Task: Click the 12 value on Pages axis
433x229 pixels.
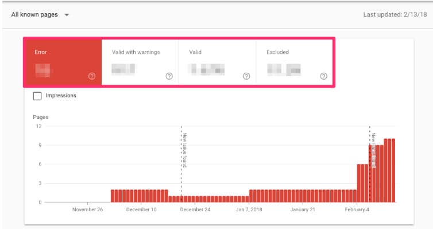Action: (38, 127)
